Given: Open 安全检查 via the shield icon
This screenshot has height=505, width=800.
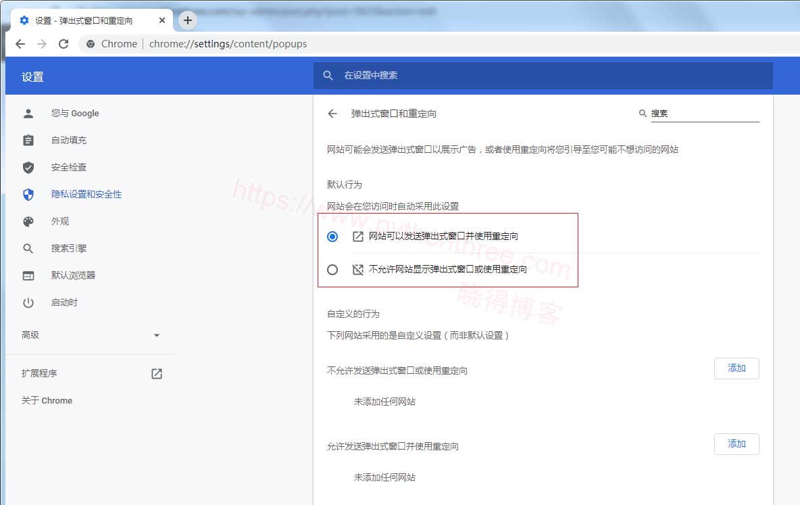Looking at the screenshot, I should (28, 167).
